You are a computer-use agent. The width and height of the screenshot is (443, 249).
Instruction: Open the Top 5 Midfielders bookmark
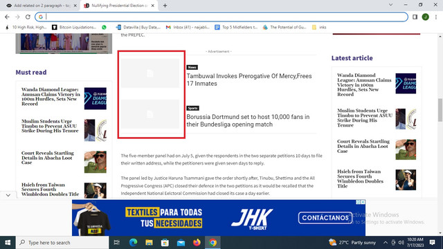click(x=236, y=28)
